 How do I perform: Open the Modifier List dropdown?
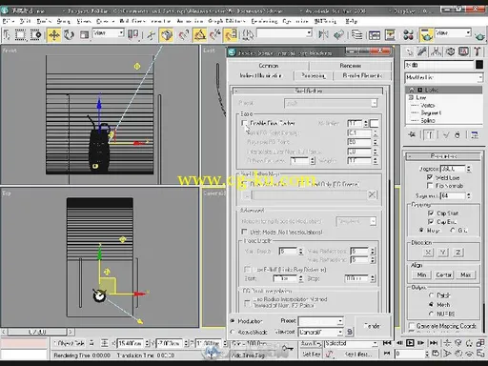coord(444,77)
